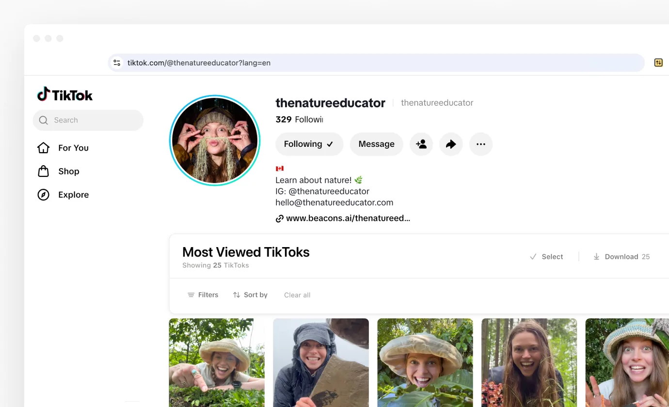This screenshot has width=669, height=407.
Task: Click the add friend icon button
Action: click(x=421, y=144)
